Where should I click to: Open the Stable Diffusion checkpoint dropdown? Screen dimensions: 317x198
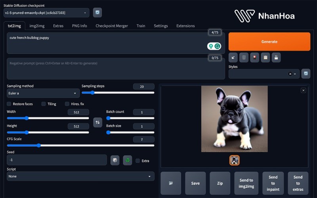coord(46,13)
